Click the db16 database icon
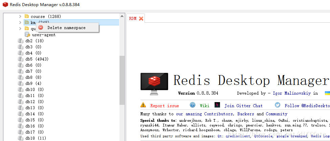 (21, 126)
